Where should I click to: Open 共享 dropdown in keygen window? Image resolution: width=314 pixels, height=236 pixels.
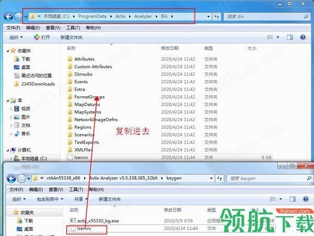(x=81, y=199)
